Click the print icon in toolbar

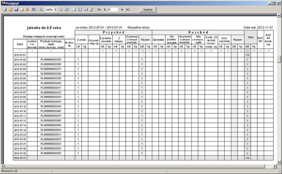(x=5, y=10)
